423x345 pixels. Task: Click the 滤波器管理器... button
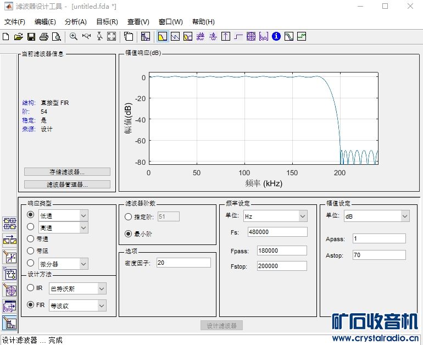coord(67,185)
